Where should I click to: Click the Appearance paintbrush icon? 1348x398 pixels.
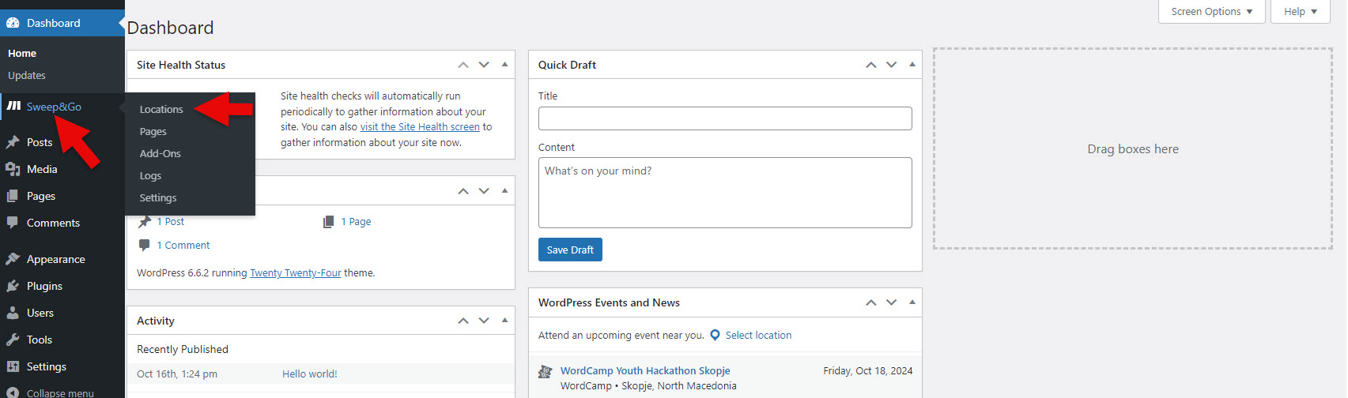point(13,259)
